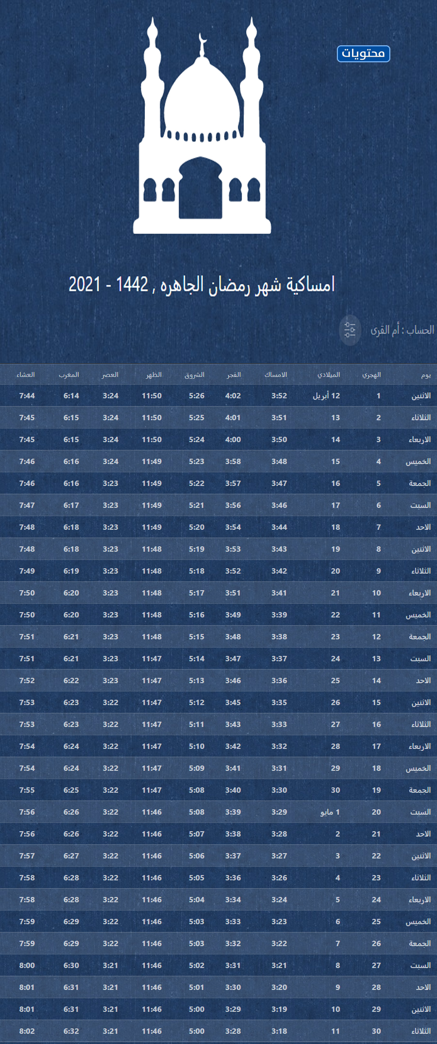Click the العصر column header
The width and height of the screenshot is (437, 1044).
(110, 374)
